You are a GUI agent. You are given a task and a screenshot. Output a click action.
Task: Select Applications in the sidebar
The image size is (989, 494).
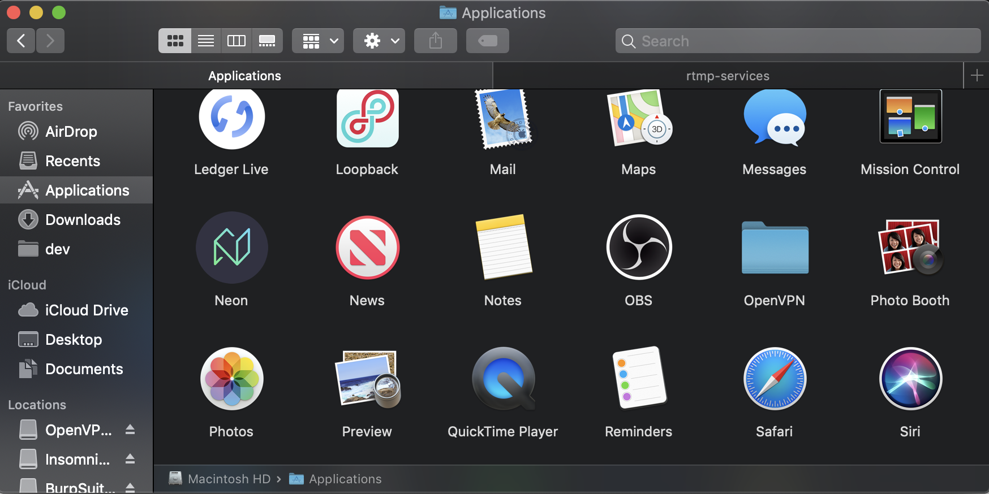point(76,190)
